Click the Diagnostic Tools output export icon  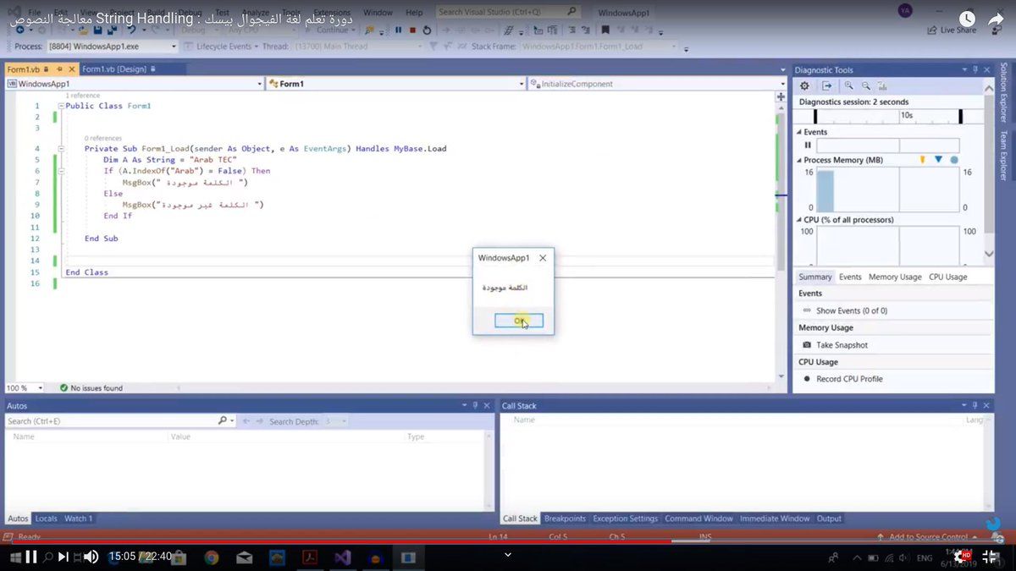827,85
